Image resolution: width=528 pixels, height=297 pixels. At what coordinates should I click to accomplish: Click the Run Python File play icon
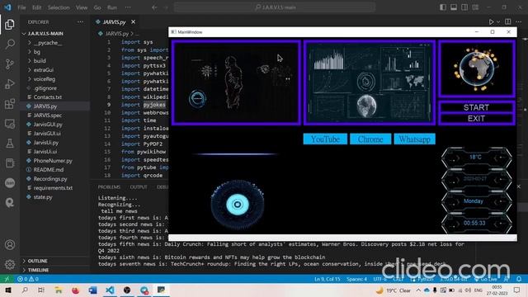click(491, 22)
